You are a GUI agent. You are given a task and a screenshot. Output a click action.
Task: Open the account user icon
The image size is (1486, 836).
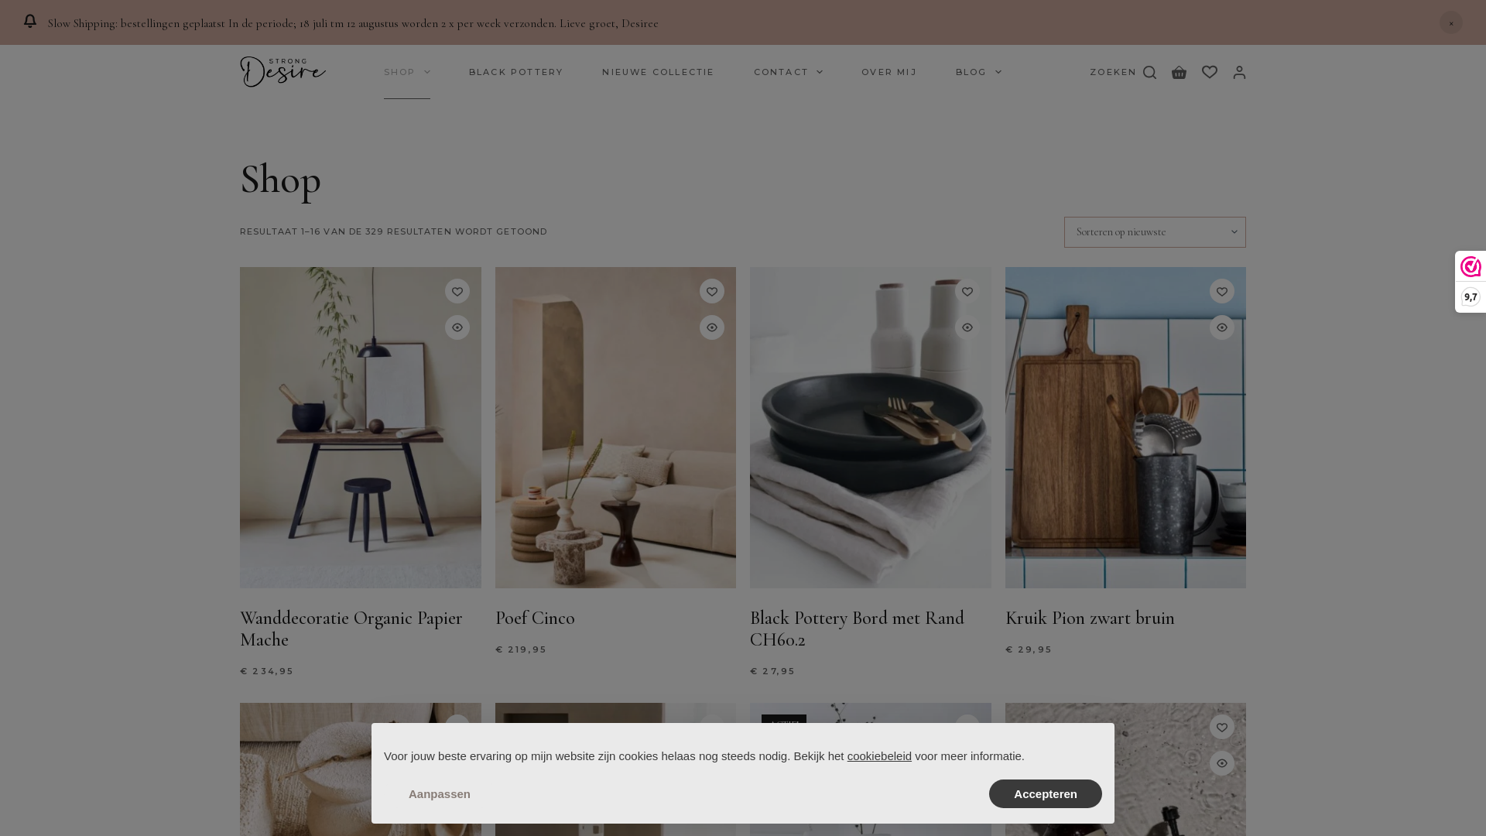[x=1239, y=72]
